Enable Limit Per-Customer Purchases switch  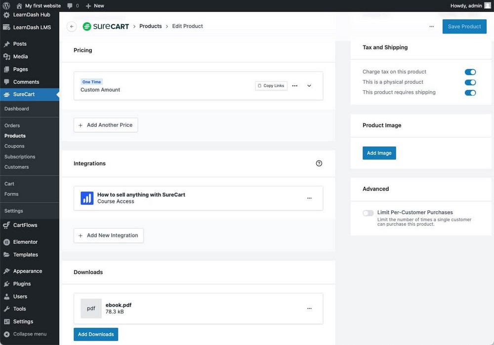(368, 213)
